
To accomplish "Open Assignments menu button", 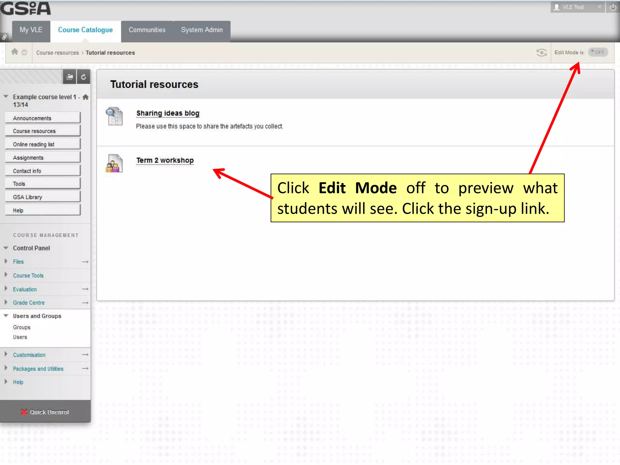I will click(x=43, y=158).
